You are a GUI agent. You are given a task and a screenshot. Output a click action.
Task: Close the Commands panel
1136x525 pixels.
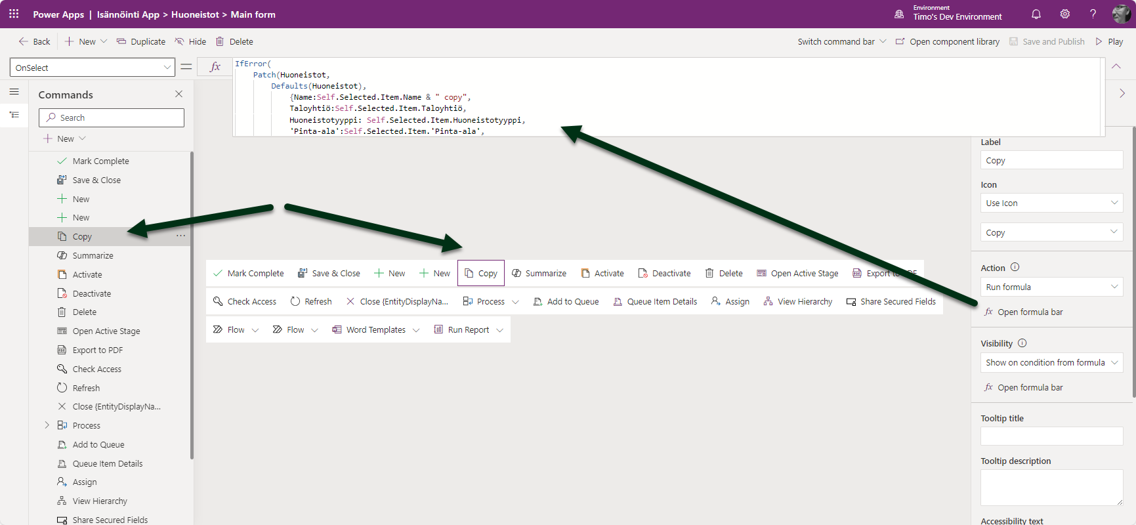coord(179,94)
